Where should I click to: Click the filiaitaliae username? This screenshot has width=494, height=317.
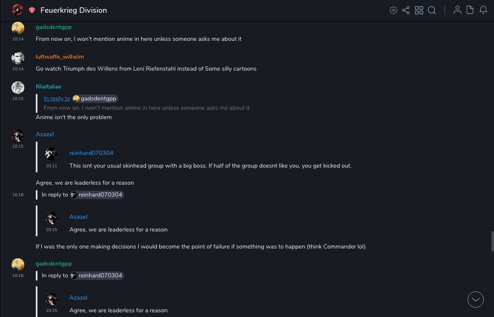[x=49, y=86]
